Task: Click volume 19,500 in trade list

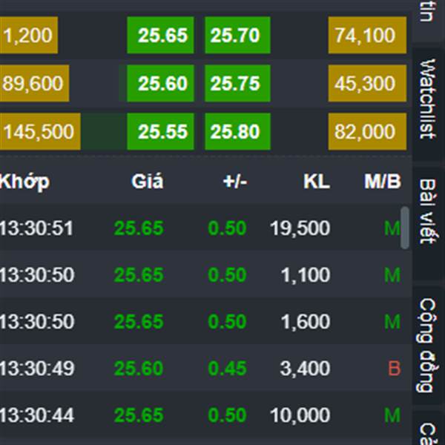Action: point(300,228)
